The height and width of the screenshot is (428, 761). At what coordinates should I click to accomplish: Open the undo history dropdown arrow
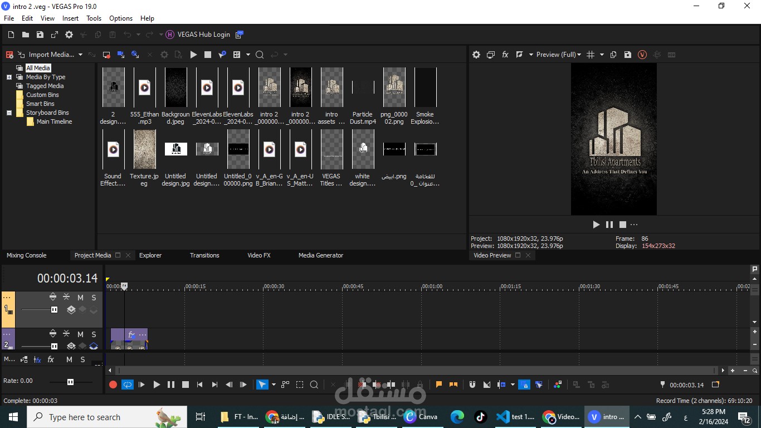[x=138, y=35]
